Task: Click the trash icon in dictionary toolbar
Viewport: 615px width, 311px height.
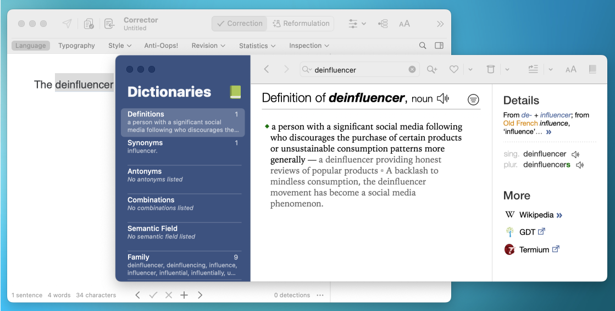Action: pos(491,69)
